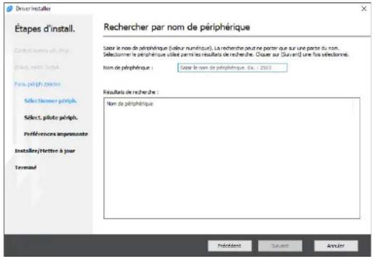
Task: Click the Driver Installer title text
Action: pos(33,9)
